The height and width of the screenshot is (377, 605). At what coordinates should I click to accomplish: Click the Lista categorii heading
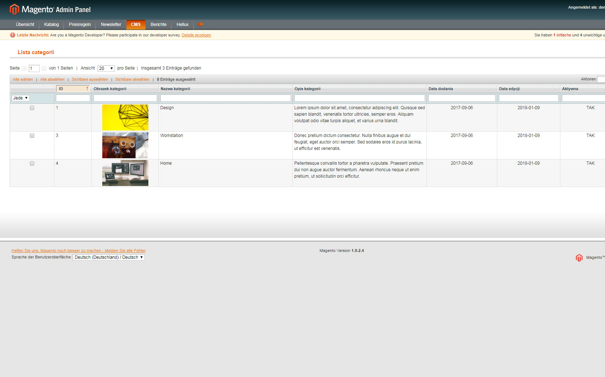pos(36,52)
